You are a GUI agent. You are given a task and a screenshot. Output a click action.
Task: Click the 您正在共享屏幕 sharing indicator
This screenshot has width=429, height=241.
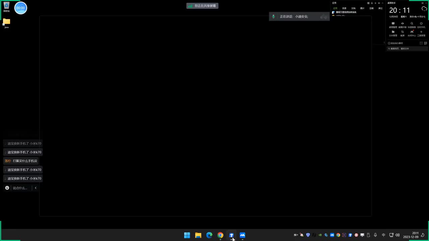coord(202,6)
